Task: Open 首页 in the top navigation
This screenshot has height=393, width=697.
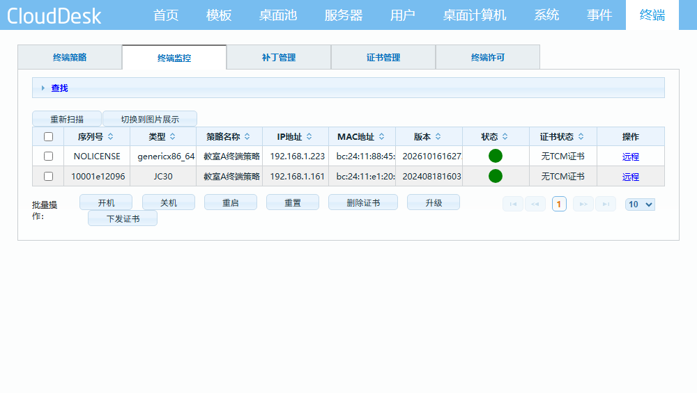Action: [166, 15]
